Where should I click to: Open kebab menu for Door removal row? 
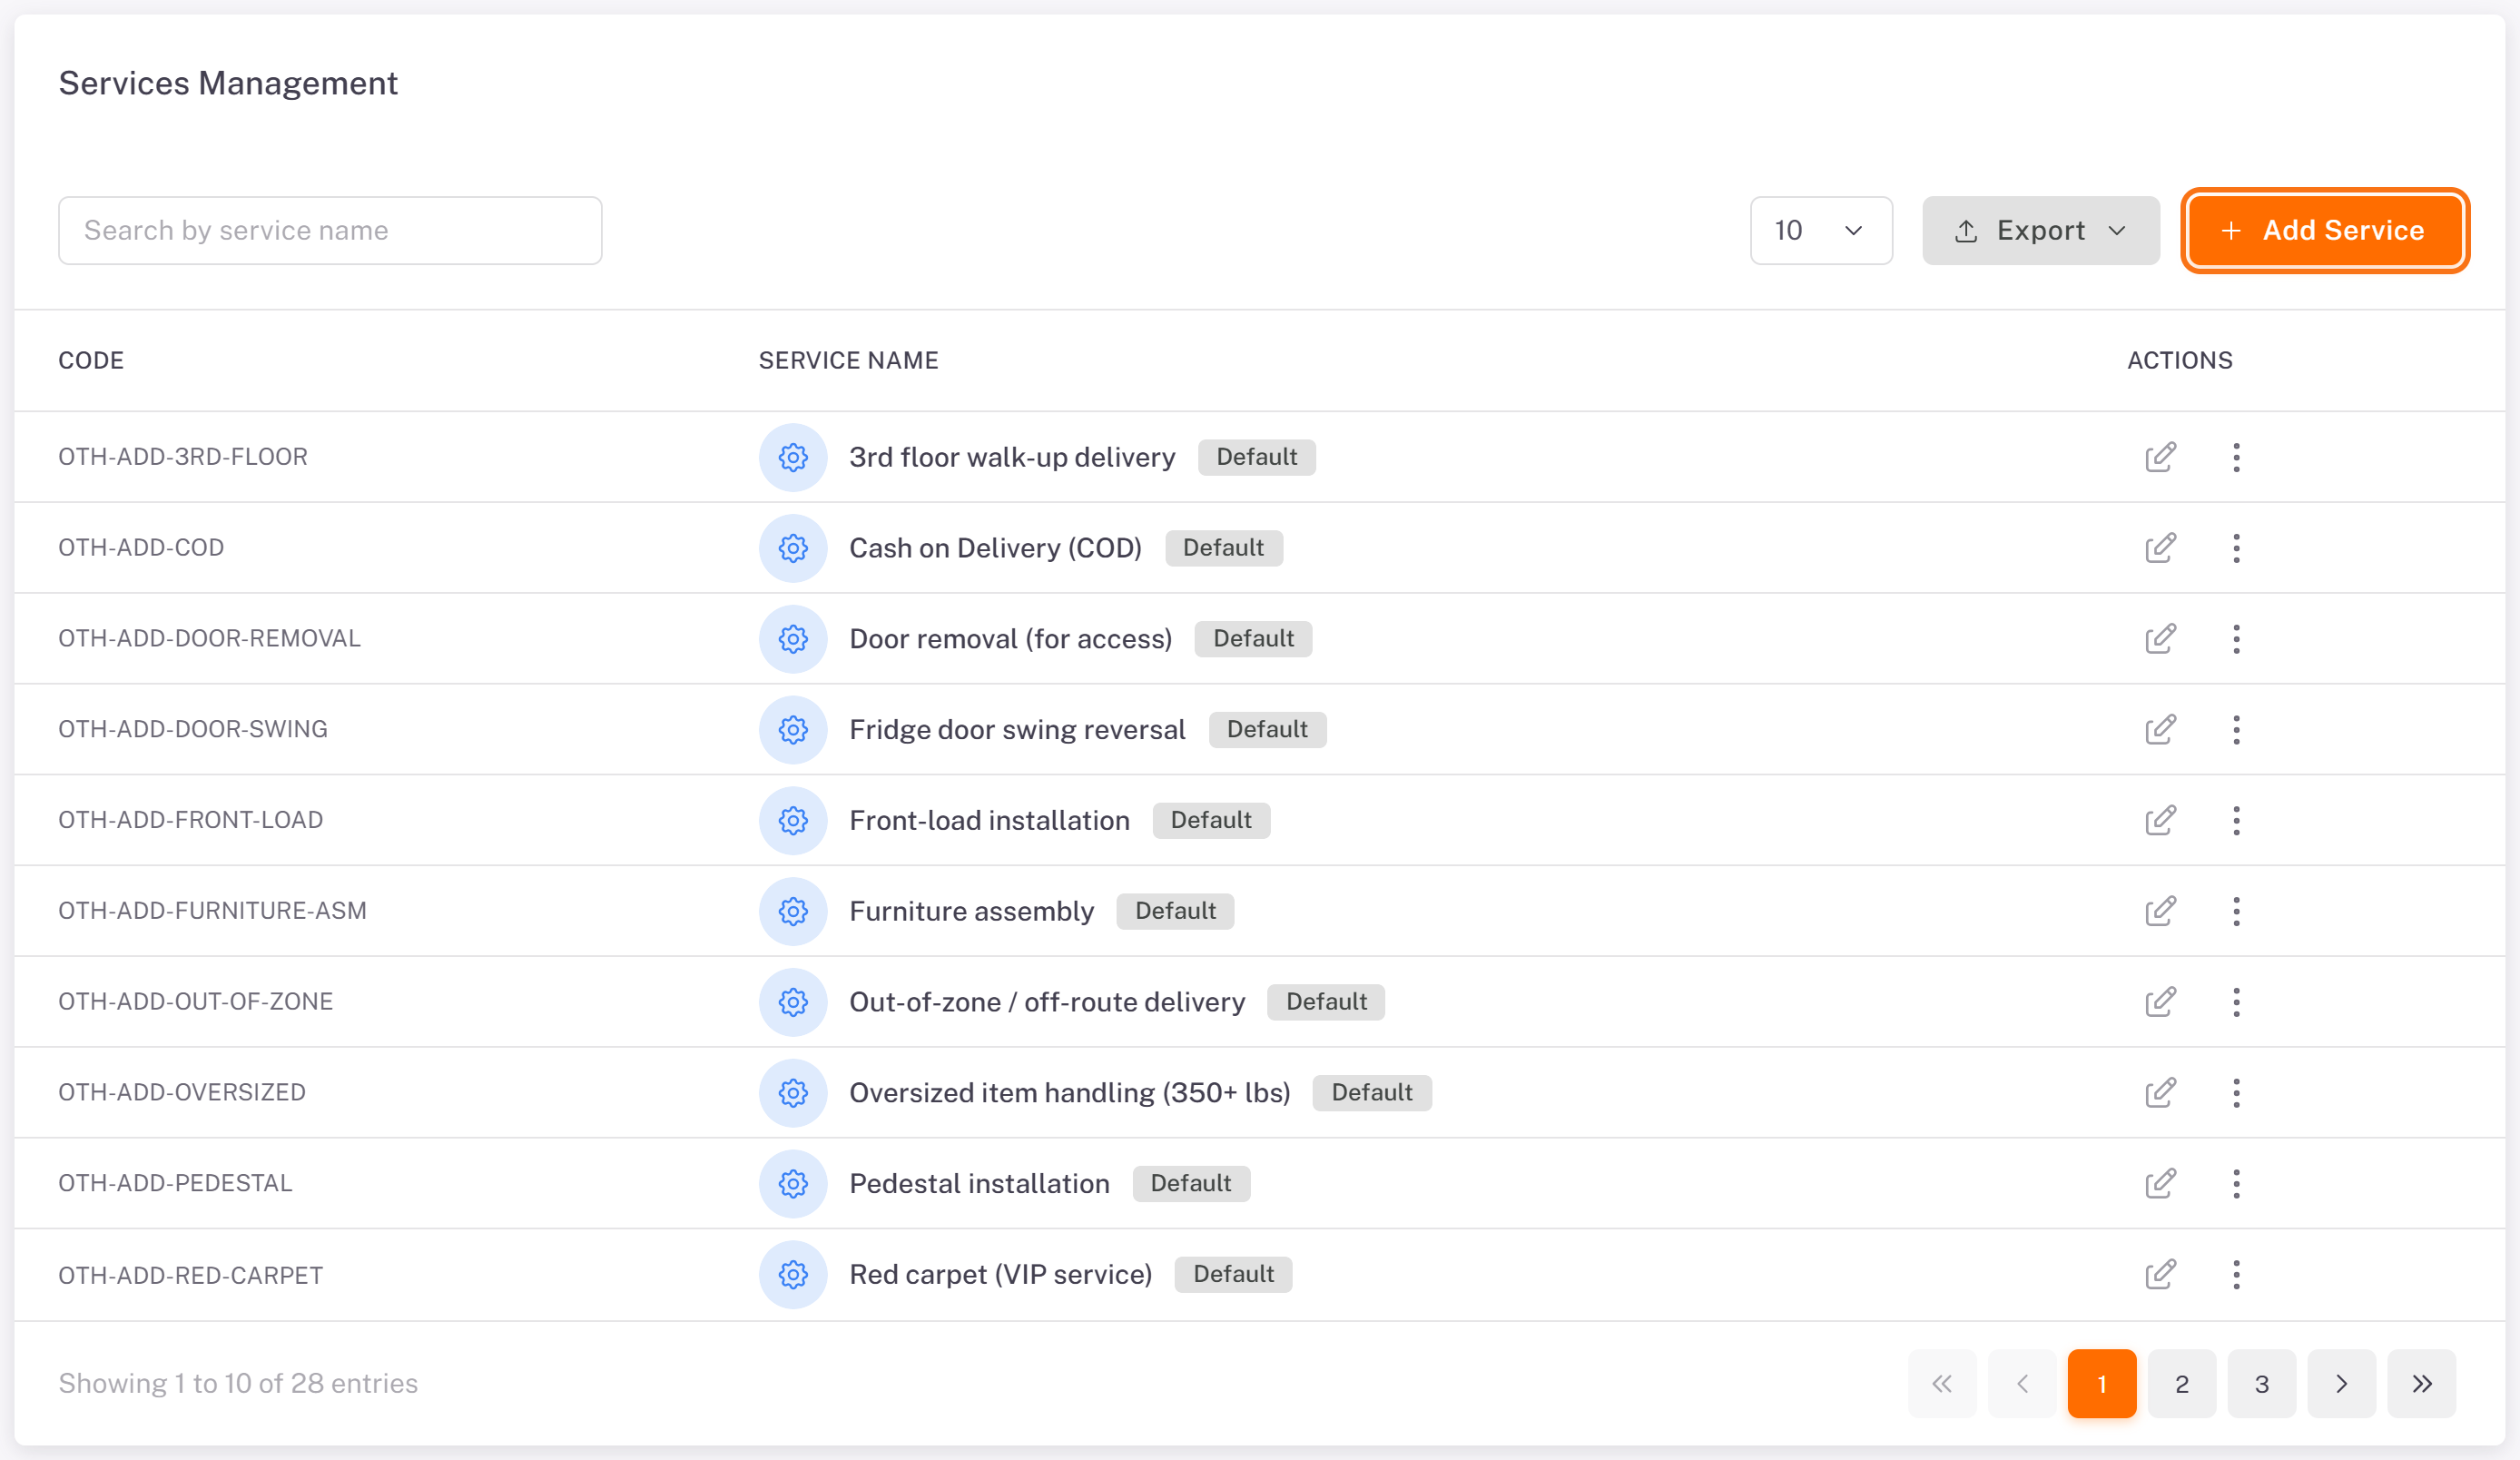click(x=2236, y=639)
